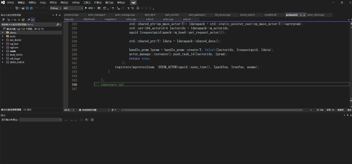Screen dimensions: 352x164
Task: Pin the Output panel
Action: tap(348, 115)
